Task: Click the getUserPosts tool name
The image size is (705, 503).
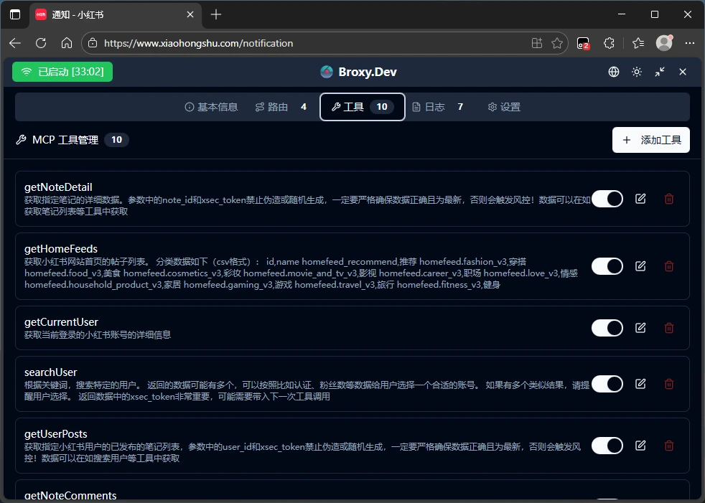Action: click(56, 434)
